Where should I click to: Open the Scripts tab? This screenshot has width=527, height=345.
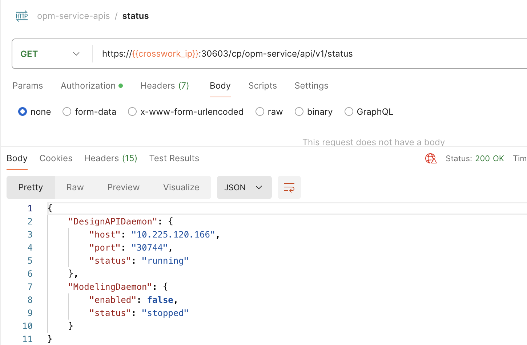coord(262,86)
